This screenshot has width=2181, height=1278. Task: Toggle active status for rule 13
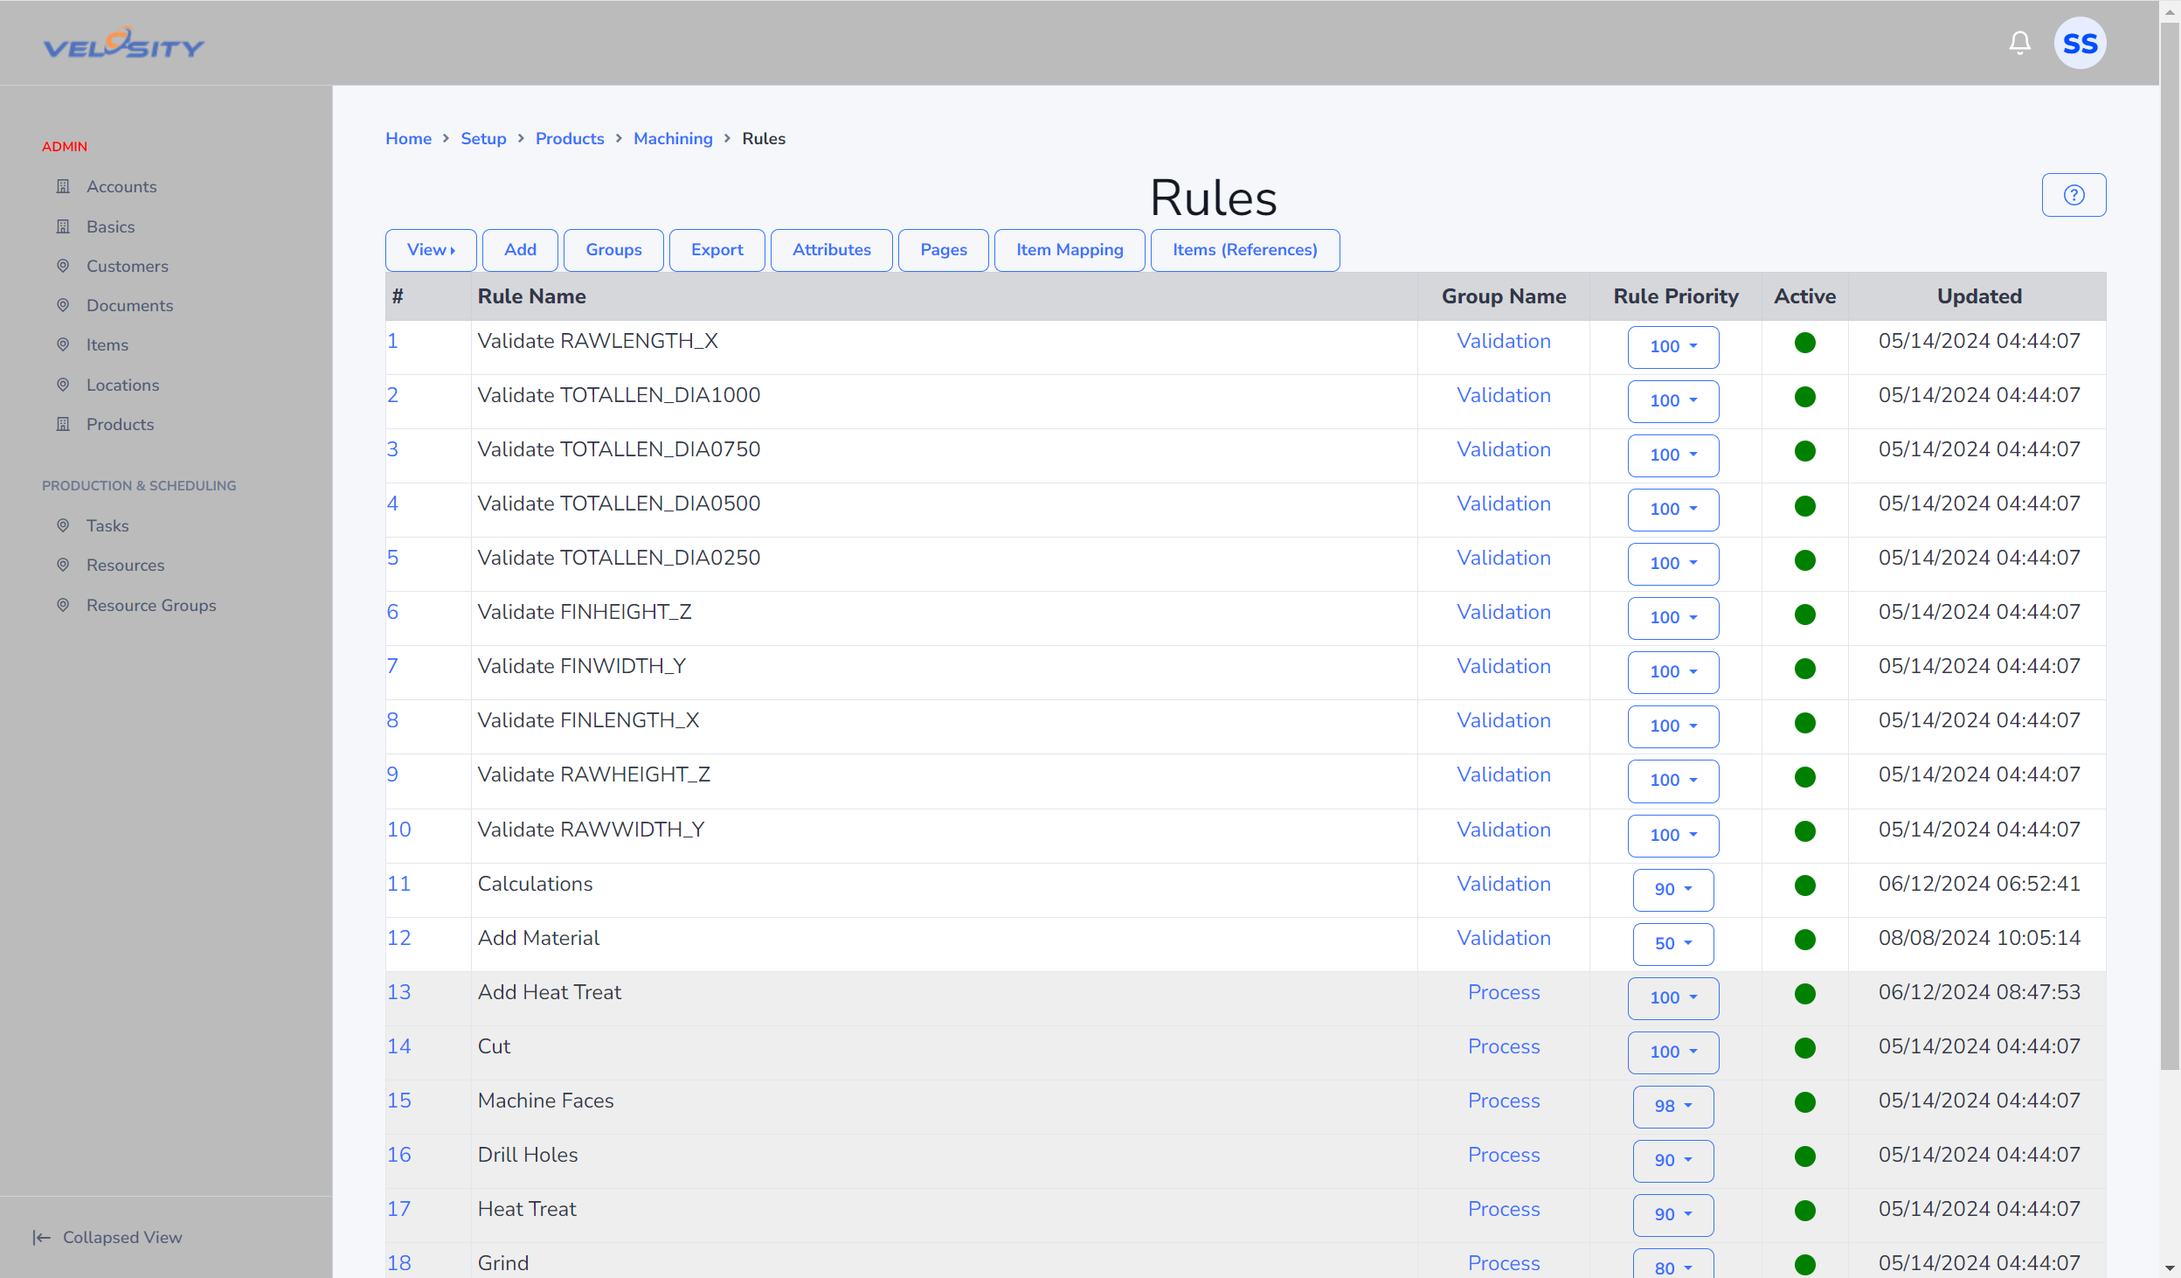pyautogui.click(x=1805, y=992)
